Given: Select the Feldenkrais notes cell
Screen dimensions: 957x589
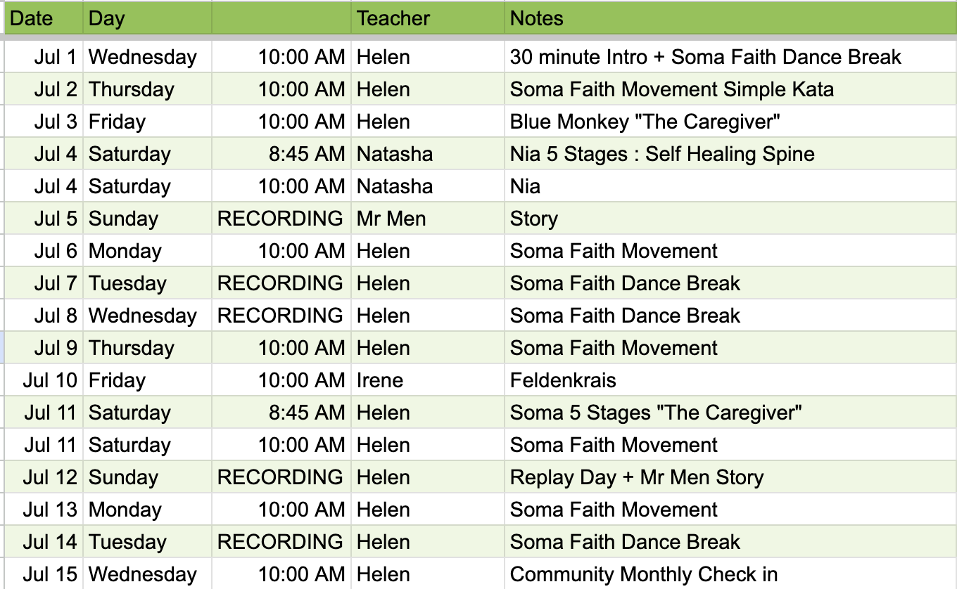Looking at the screenshot, I should click(730, 380).
